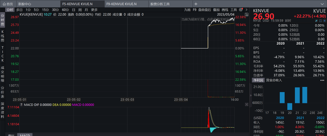Click the pencil note icon under price
Screen dimensions: 327x136
click(316, 21)
